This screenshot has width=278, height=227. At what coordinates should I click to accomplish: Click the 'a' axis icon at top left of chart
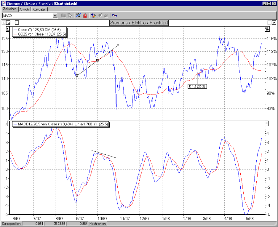pos(7,29)
